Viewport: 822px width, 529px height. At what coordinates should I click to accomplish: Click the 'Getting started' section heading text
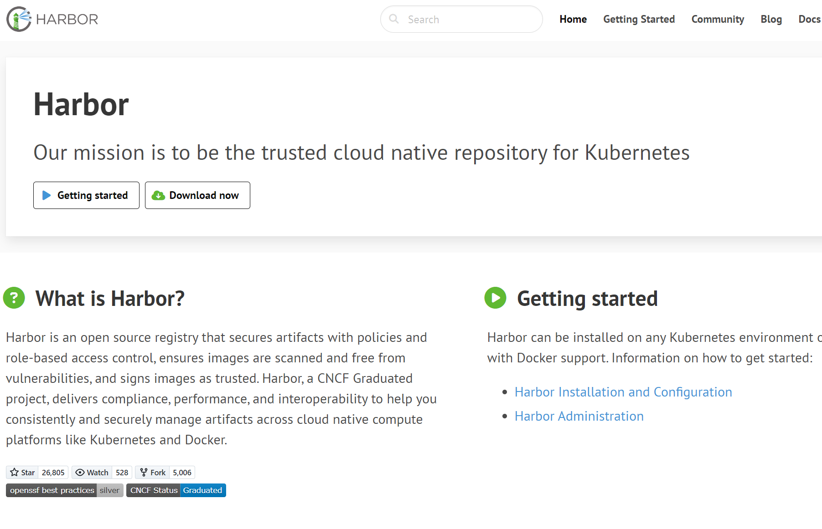587,299
